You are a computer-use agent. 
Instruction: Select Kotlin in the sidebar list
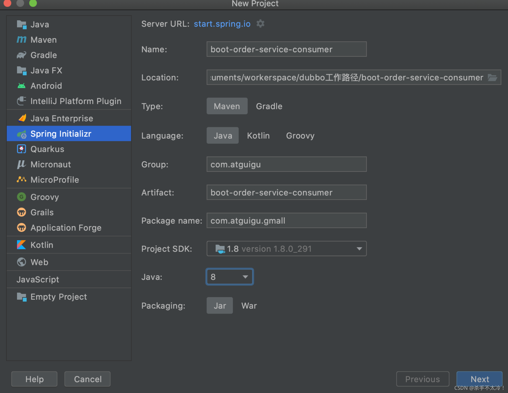[69, 245]
